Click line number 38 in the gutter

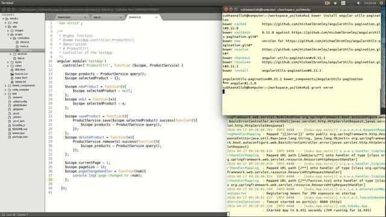(50, 180)
